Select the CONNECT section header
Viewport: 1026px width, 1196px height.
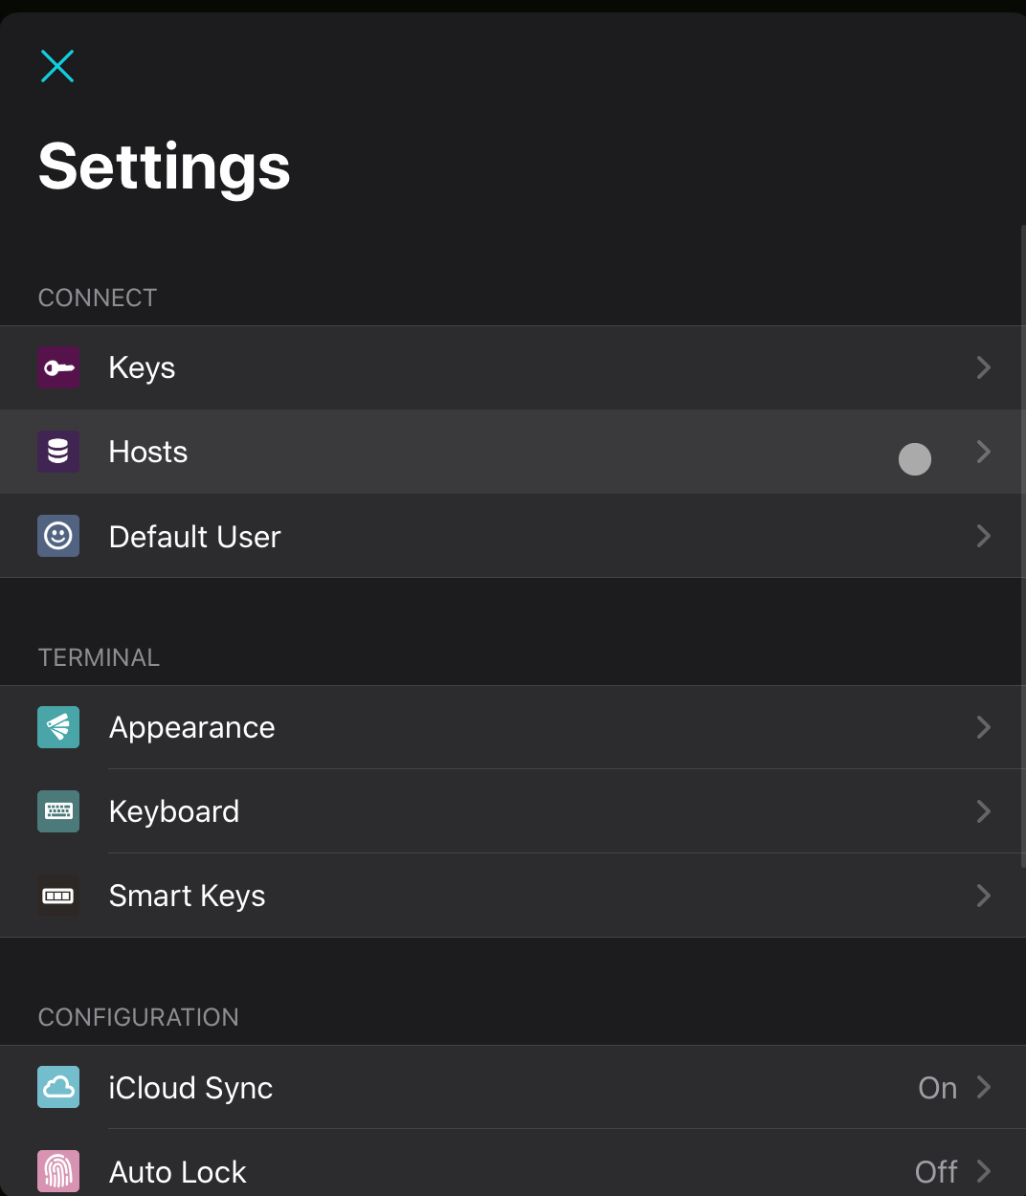[97, 298]
